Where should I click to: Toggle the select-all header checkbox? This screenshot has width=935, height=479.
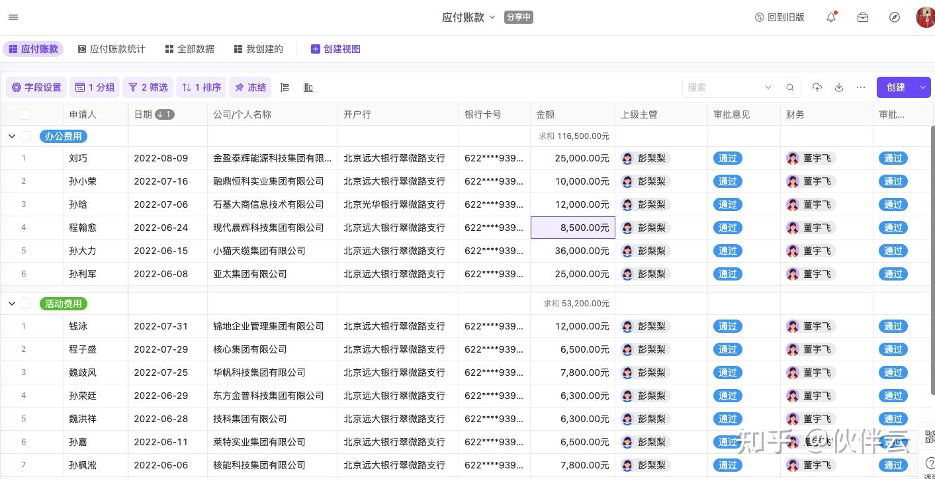(26, 114)
